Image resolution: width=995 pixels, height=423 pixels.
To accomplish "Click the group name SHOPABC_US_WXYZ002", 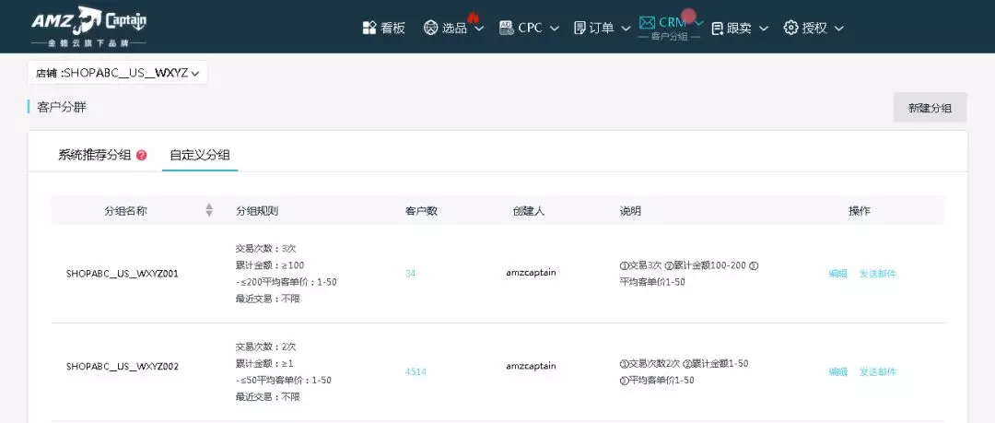I will point(123,367).
